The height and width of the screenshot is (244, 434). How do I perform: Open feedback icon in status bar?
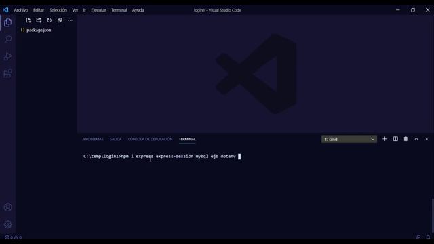[418, 237]
